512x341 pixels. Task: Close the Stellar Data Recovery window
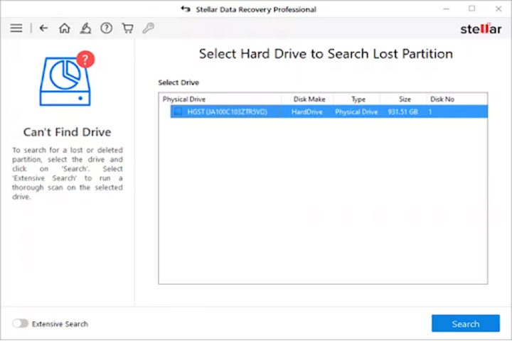pyautogui.click(x=498, y=9)
